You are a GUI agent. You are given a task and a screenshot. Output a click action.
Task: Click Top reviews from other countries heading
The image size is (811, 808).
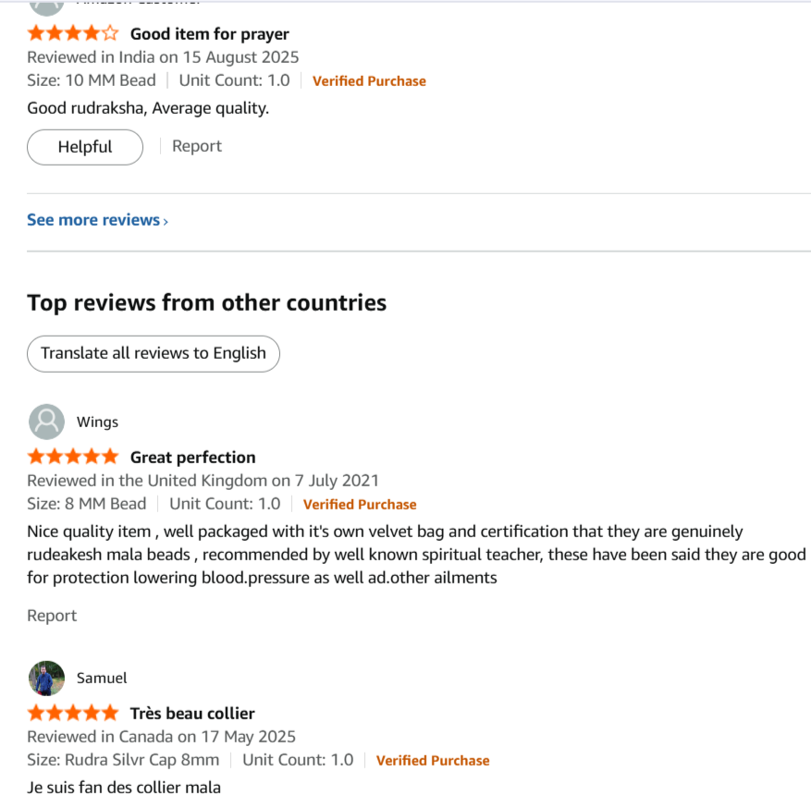(x=207, y=302)
